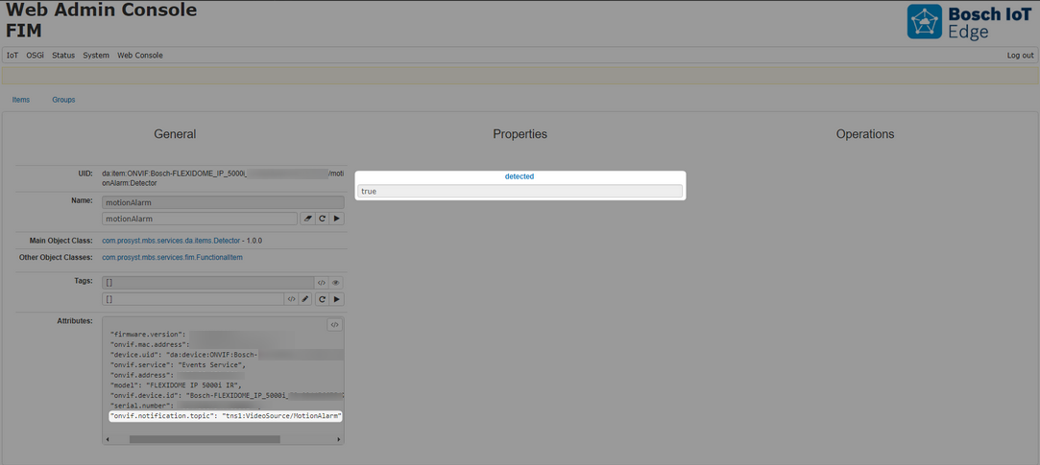Open com.prosyst.mbs.services.fim.FunctionalItem link
Screen dimensions: 1040x465
pyautogui.click(x=173, y=257)
